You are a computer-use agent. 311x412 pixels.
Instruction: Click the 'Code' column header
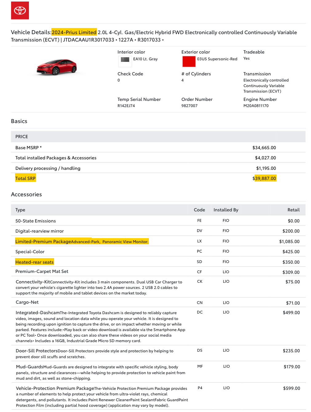[199, 210]
